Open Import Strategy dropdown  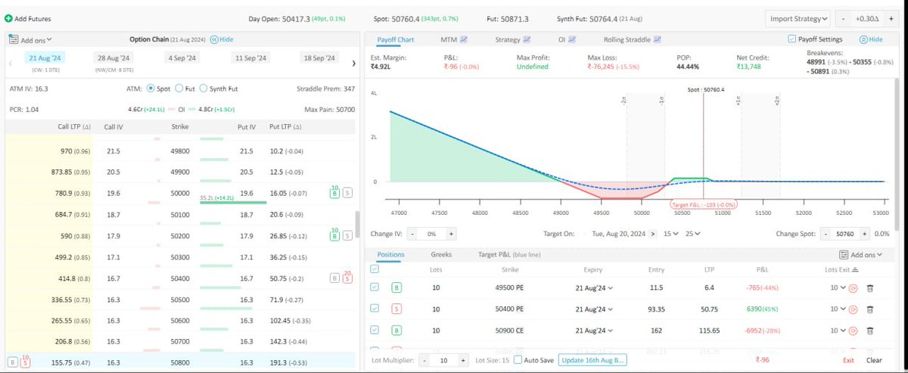pyautogui.click(x=798, y=18)
